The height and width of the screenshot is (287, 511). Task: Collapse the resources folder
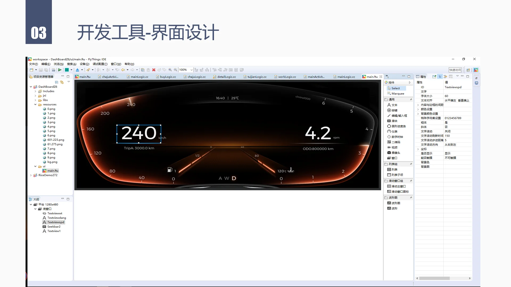point(35,104)
